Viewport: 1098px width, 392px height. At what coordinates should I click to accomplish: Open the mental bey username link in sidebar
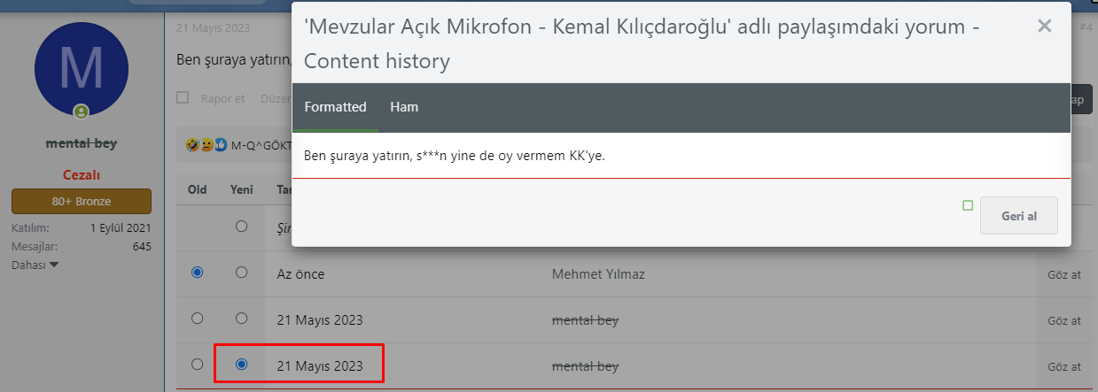(82, 143)
